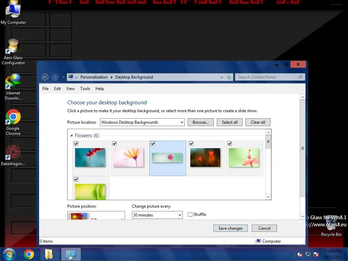The height and width of the screenshot is (261, 348).
Task: Refresh the Desktop Background page
Action: coord(229,77)
